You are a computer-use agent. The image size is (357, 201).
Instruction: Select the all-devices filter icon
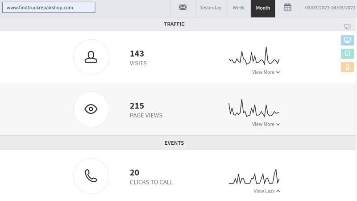coord(347,27)
